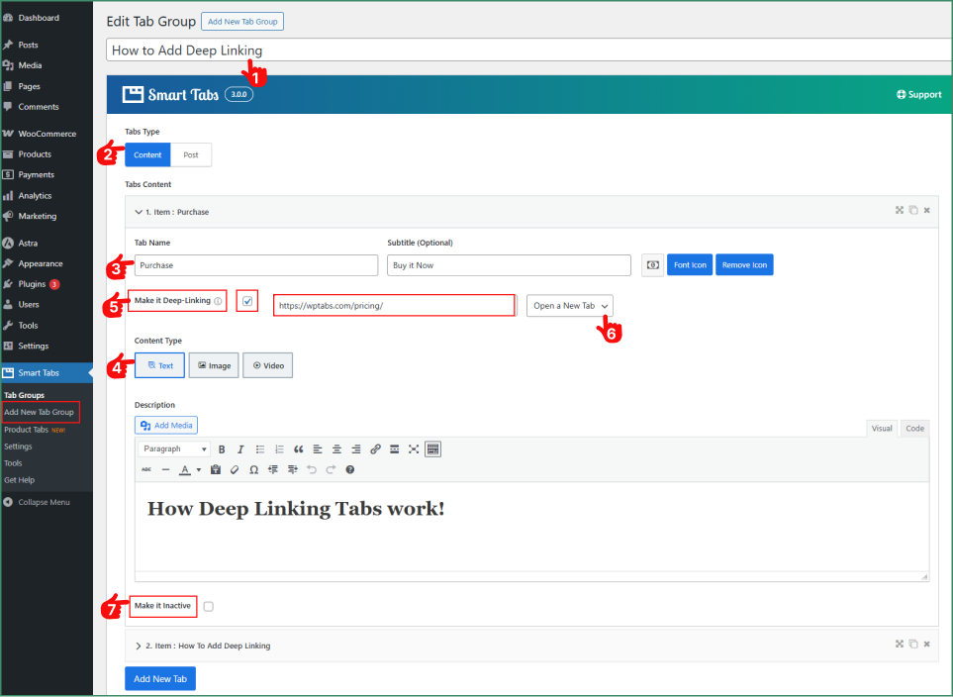
Task: Open the Paragraph format dropdown
Action: 174,449
